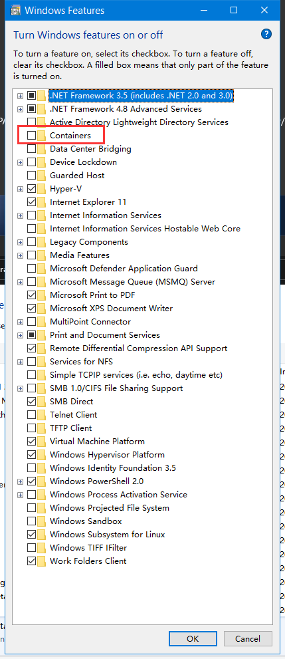
Task: Turn on Windows Sandbox checkbox
Action: point(31,521)
